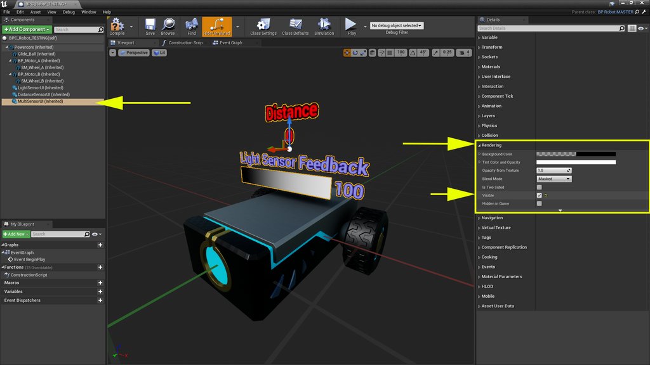Viewport: 650px width, 365px height.
Task: Click the Play button
Action: pos(351,27)
